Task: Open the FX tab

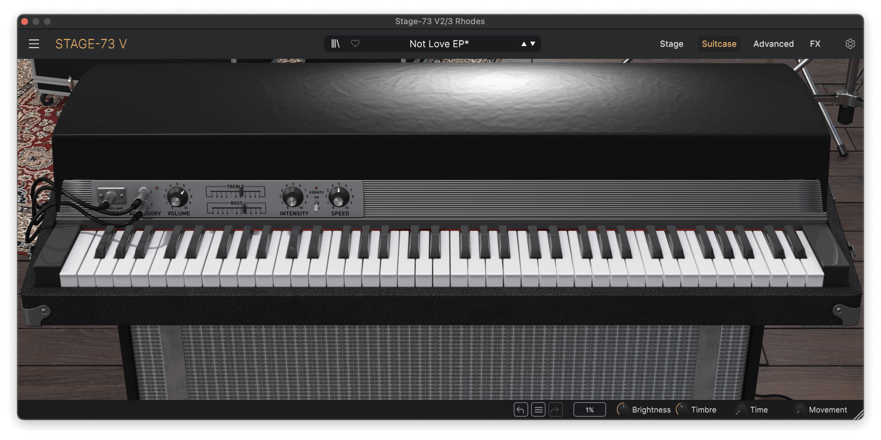Action: pyautogui.click(x=814, y=44)
